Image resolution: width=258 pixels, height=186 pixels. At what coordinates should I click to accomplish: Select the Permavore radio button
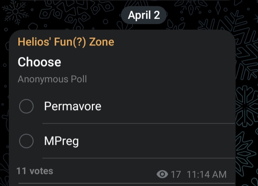(26, 107)
